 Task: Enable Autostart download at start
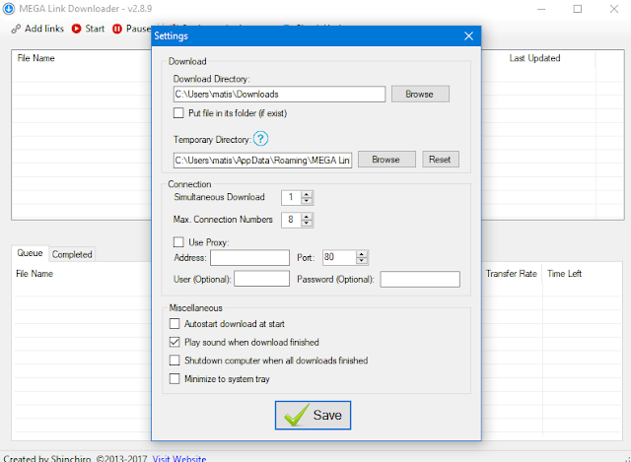tap(175, 324)
